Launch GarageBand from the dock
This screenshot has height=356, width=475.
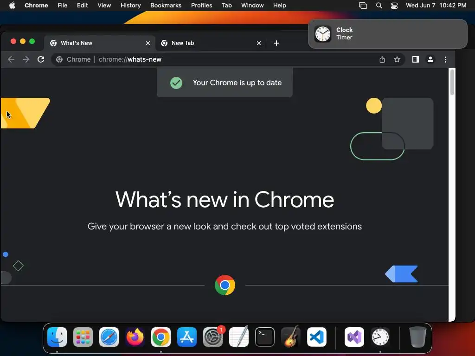(x=291, y=337)
